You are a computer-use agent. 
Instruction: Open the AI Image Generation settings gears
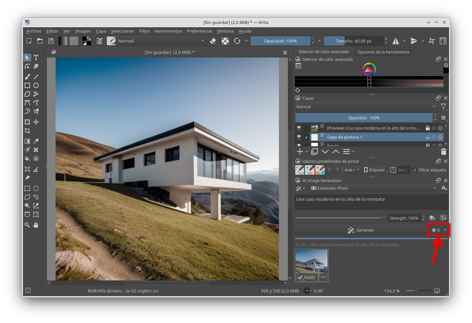444,188
